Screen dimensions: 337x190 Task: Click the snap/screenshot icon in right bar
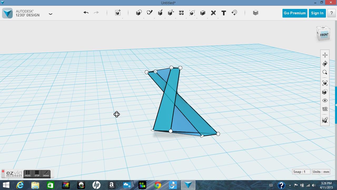point(325,120)
